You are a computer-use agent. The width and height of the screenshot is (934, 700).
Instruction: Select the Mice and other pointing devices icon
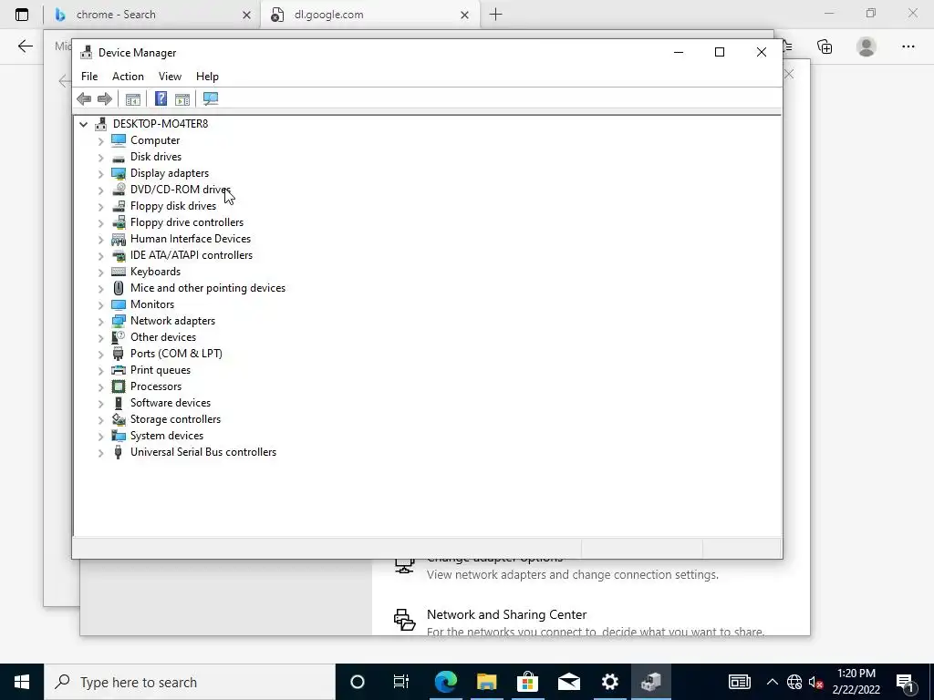pyautogui.click(x=119, y=288)
